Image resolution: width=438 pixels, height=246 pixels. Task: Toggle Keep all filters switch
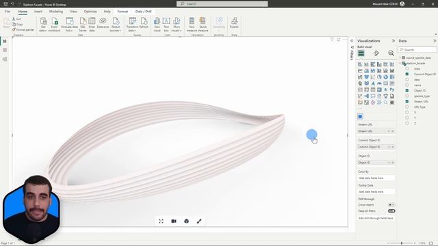point(391,211)
